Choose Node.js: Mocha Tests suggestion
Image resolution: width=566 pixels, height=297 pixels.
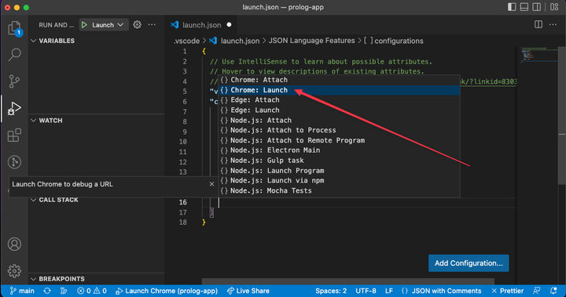pos(340,190)
